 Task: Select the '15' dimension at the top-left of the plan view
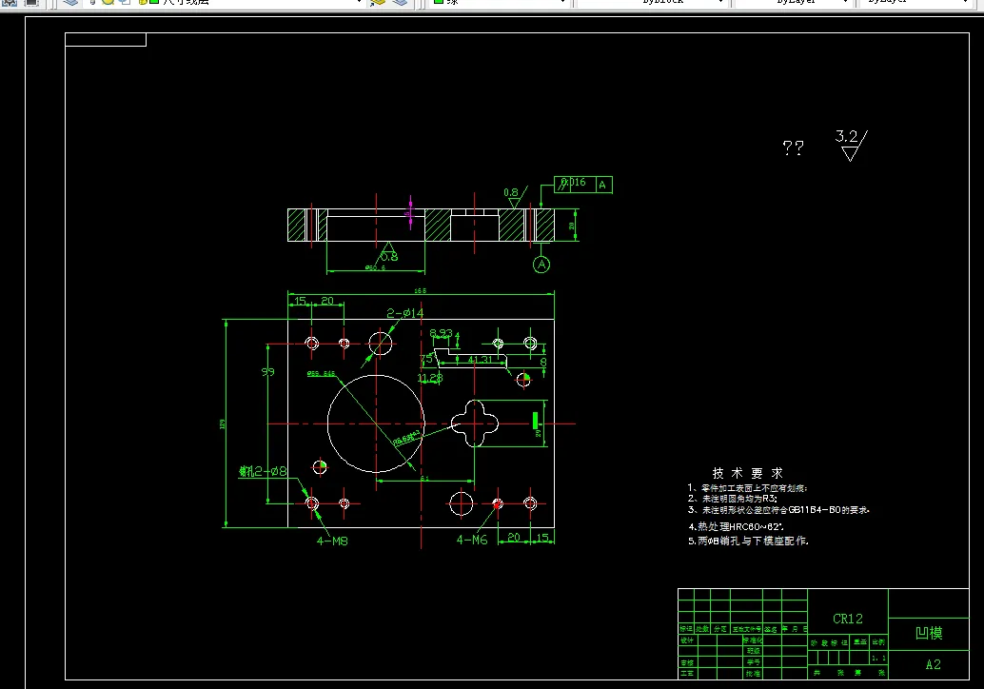300,302
